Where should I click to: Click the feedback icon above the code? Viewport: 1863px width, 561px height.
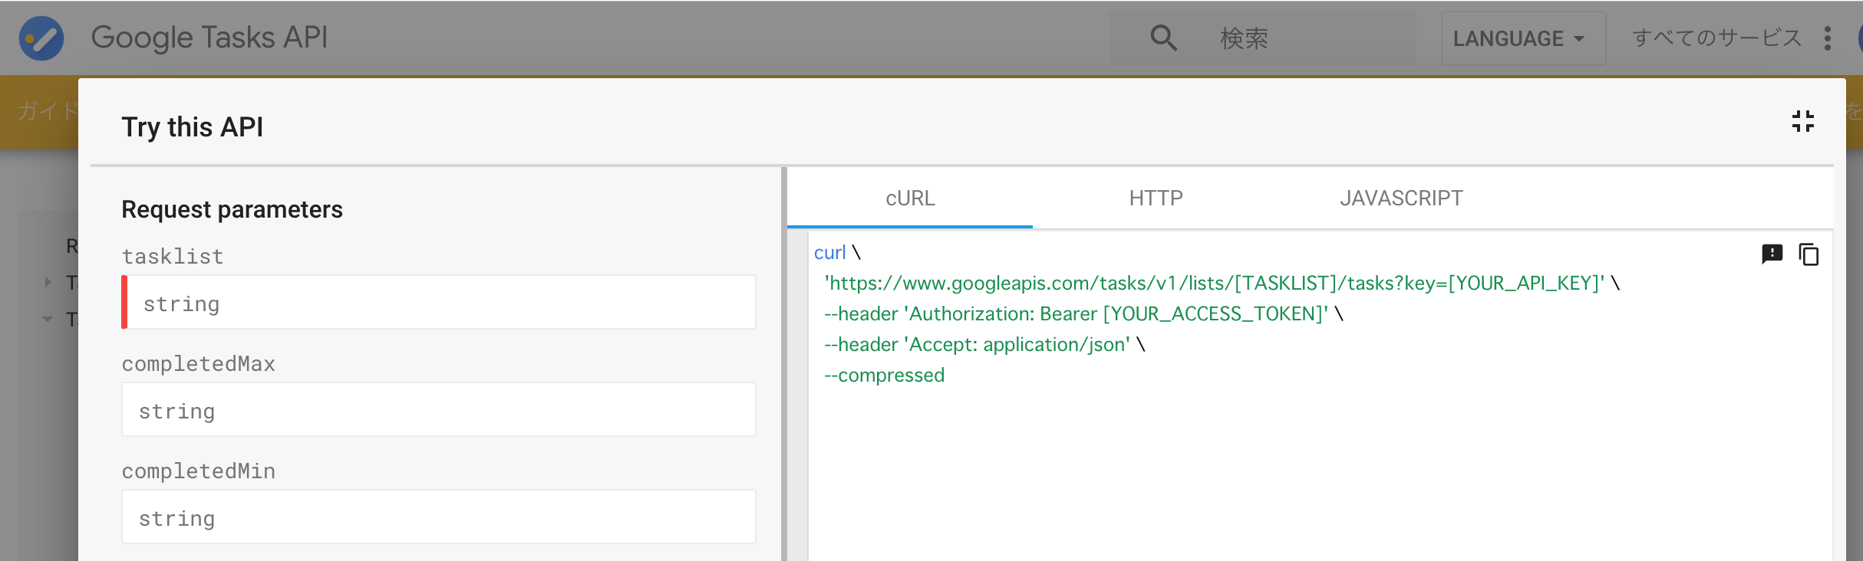click(1772, 254)
